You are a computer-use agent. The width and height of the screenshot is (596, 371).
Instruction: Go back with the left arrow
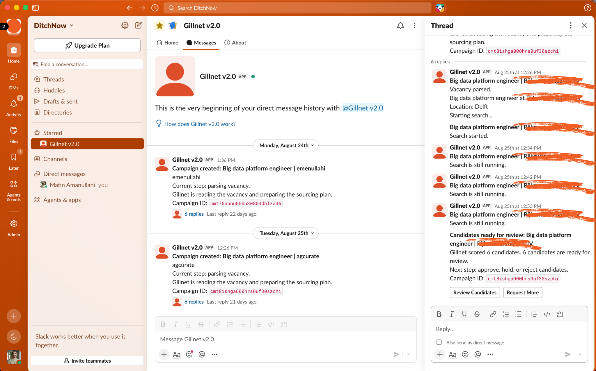(130, 8)
